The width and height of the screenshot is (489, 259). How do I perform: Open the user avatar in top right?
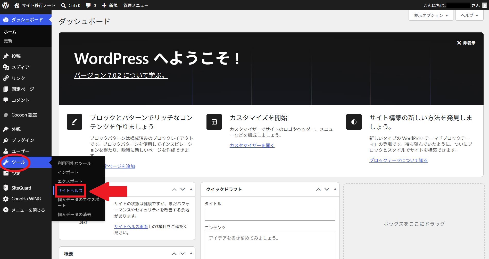(484, 5)
